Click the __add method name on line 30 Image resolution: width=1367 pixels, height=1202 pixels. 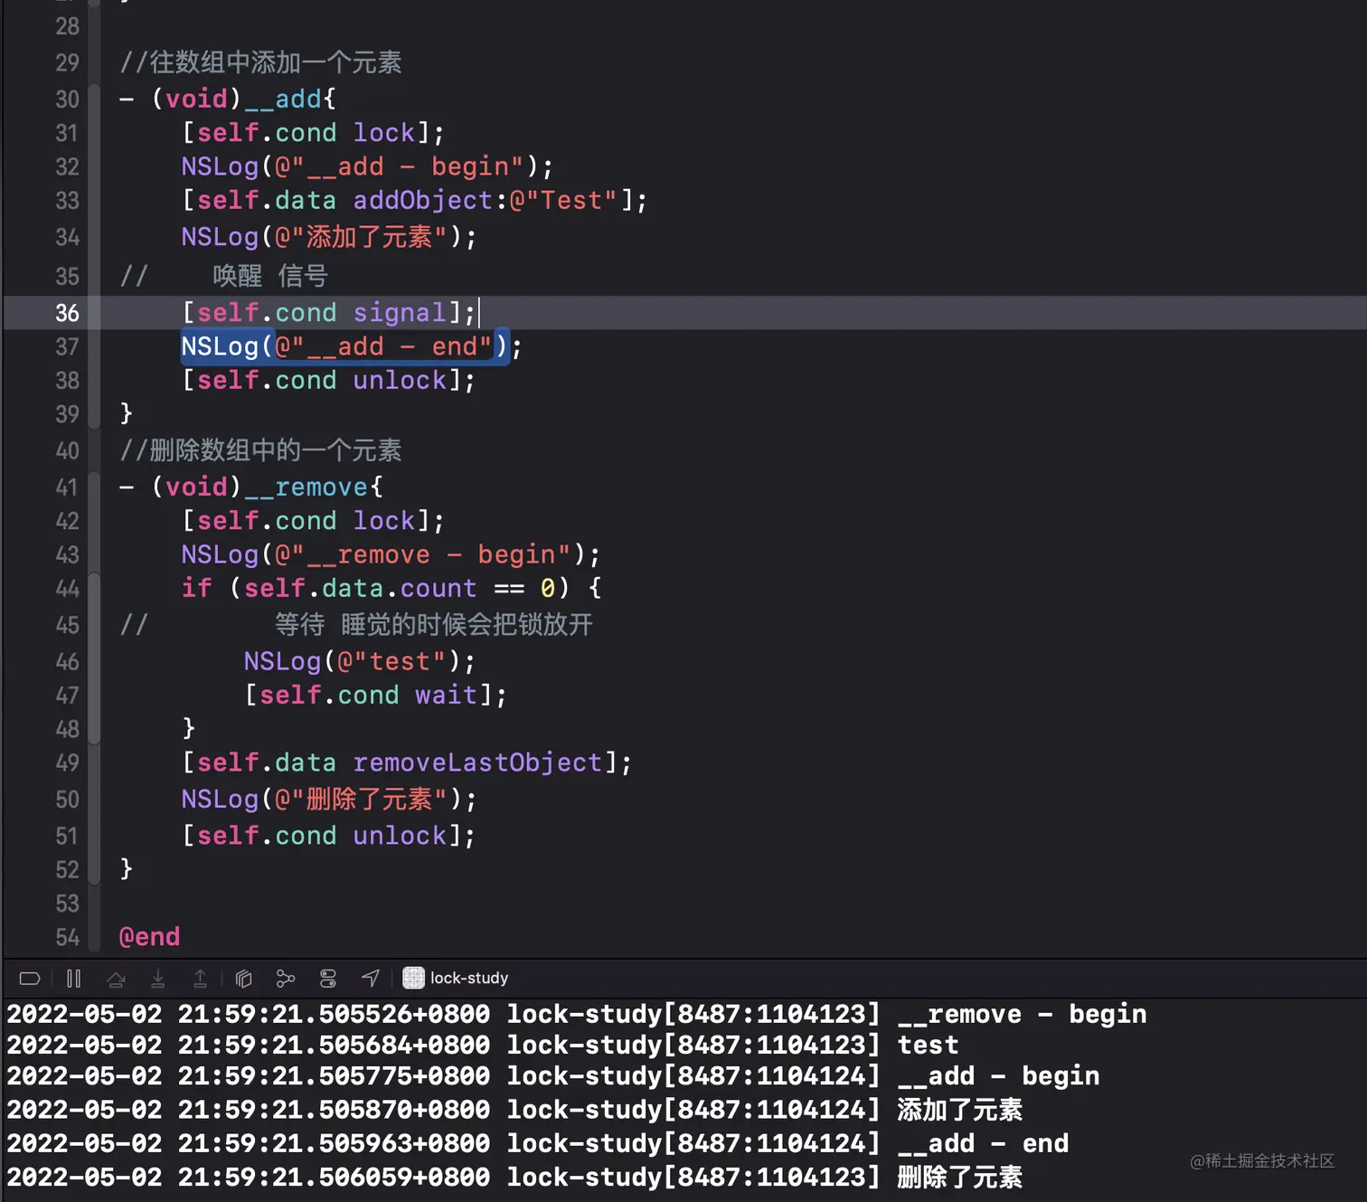(x=283, y=99)
